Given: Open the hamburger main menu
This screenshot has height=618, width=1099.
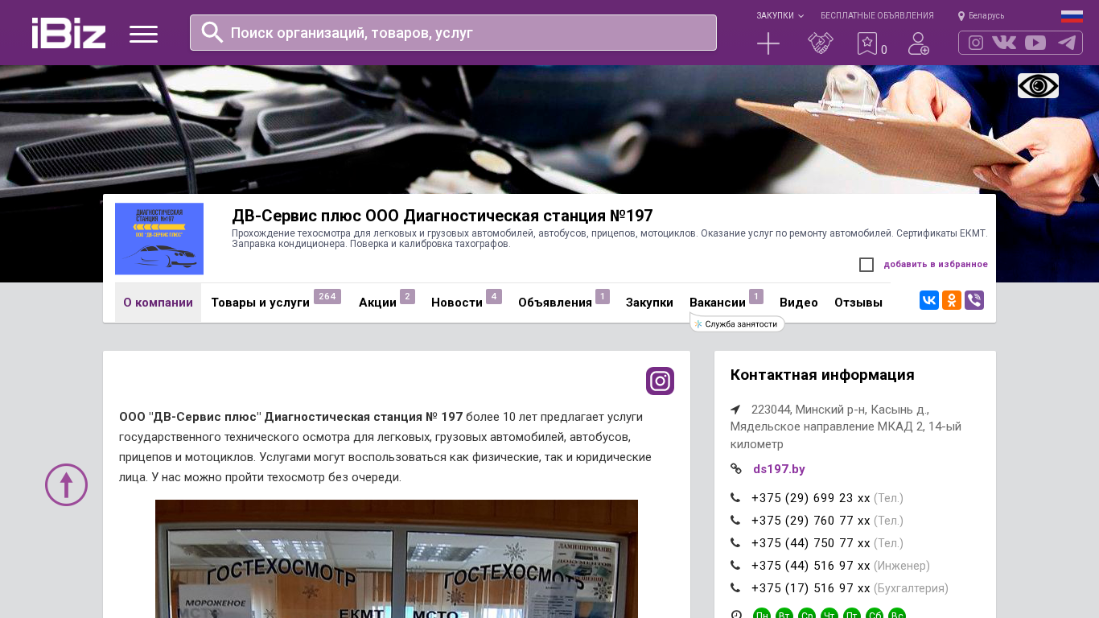Looking at the screenshot, I should click(x=143, y=34).
